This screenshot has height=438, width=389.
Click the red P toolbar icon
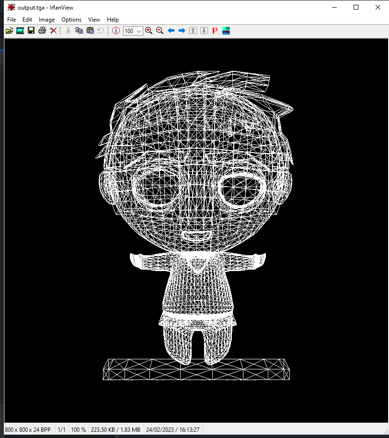[x=215, y=30]
